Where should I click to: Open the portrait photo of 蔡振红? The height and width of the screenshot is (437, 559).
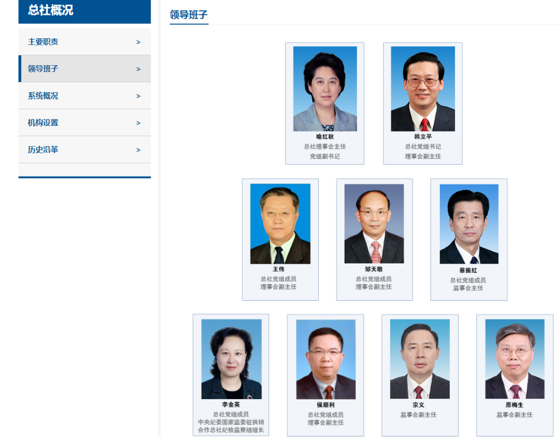click(x=469, y=224)
